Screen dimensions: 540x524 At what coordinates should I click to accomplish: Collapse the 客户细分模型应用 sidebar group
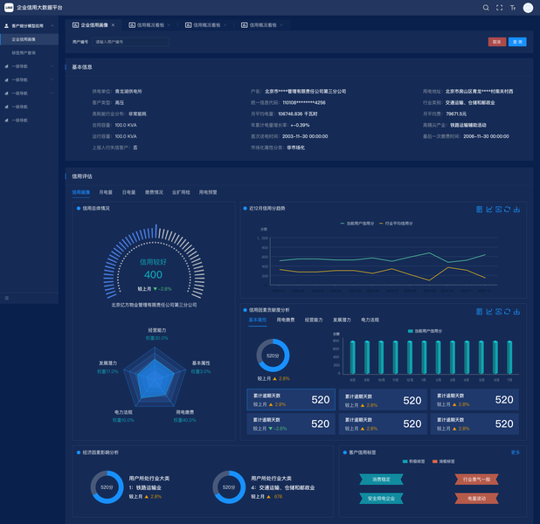(52, 26)
